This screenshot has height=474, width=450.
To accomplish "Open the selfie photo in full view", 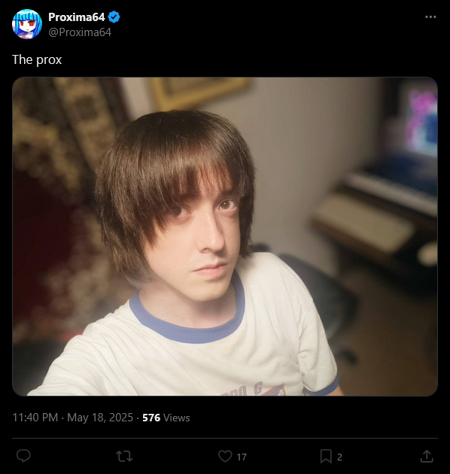I will [x=225, y=236].
